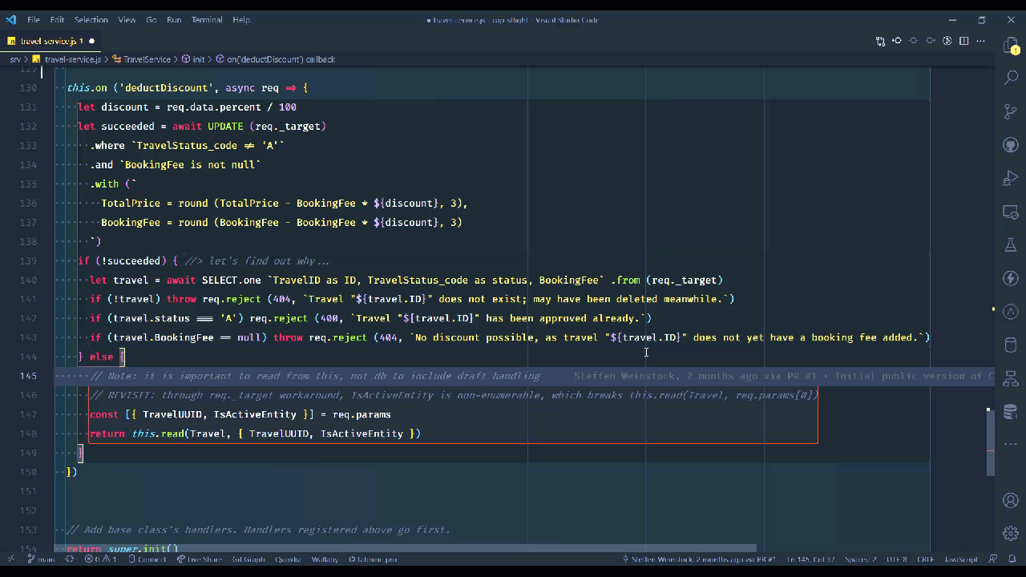1026x577 pixels.
Task: Collapse the on('deductDiscount') callback fold arrow
Action: click(x=55, y=87)
